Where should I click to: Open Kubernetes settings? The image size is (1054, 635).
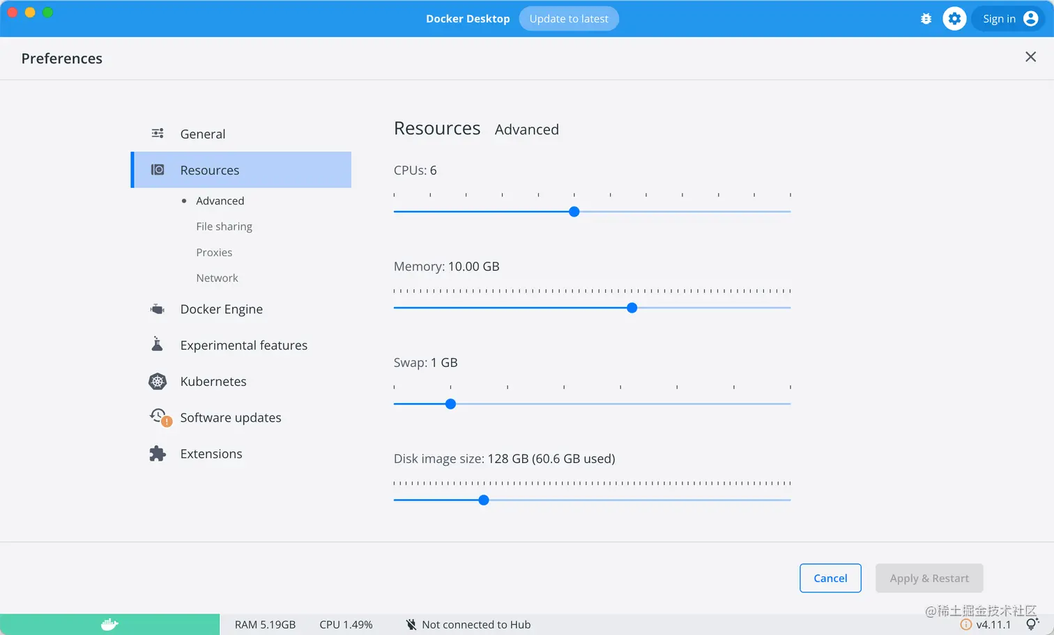pos(241,382)
